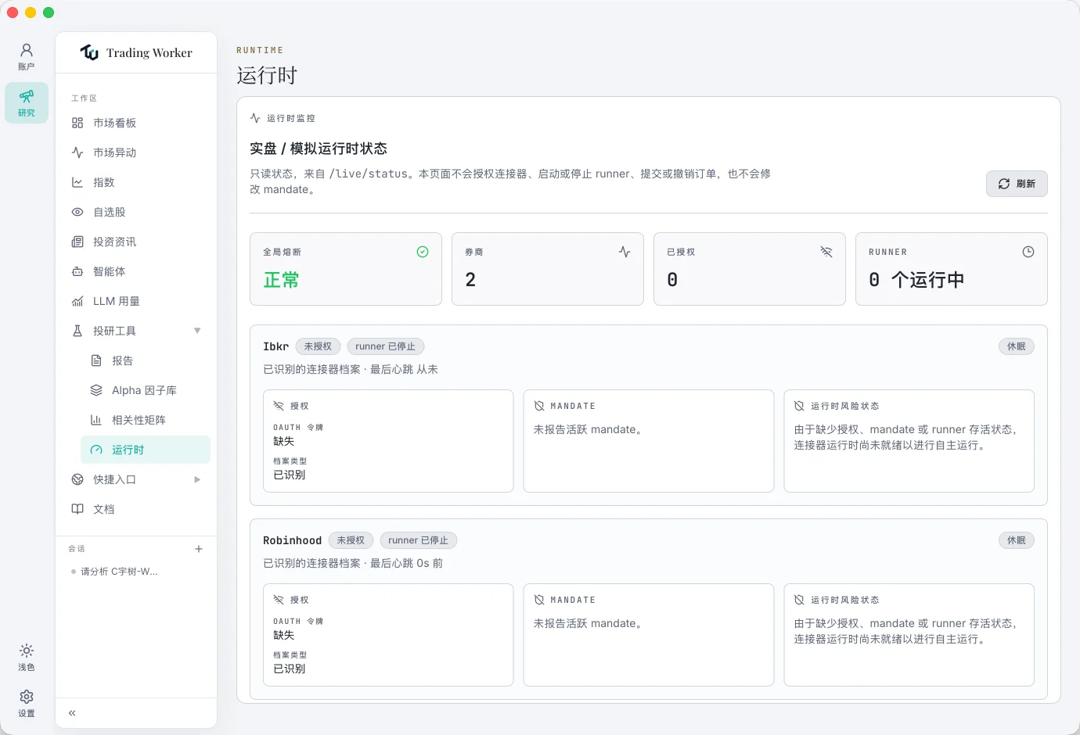
Task: Open the 市场看板 menu item
Action: tap(136, 123)
